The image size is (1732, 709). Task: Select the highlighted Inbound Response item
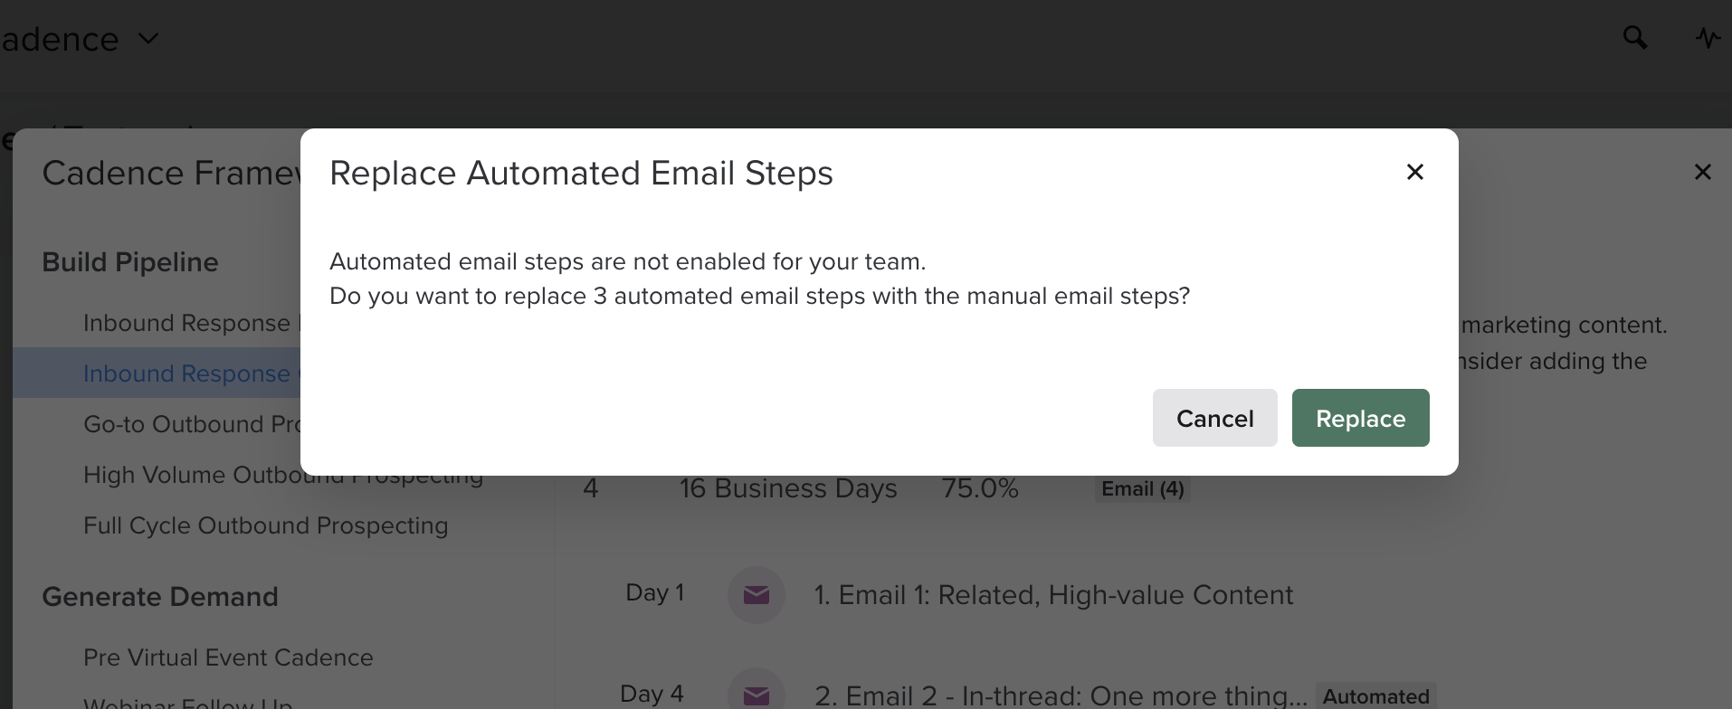[x=186, y=373]
